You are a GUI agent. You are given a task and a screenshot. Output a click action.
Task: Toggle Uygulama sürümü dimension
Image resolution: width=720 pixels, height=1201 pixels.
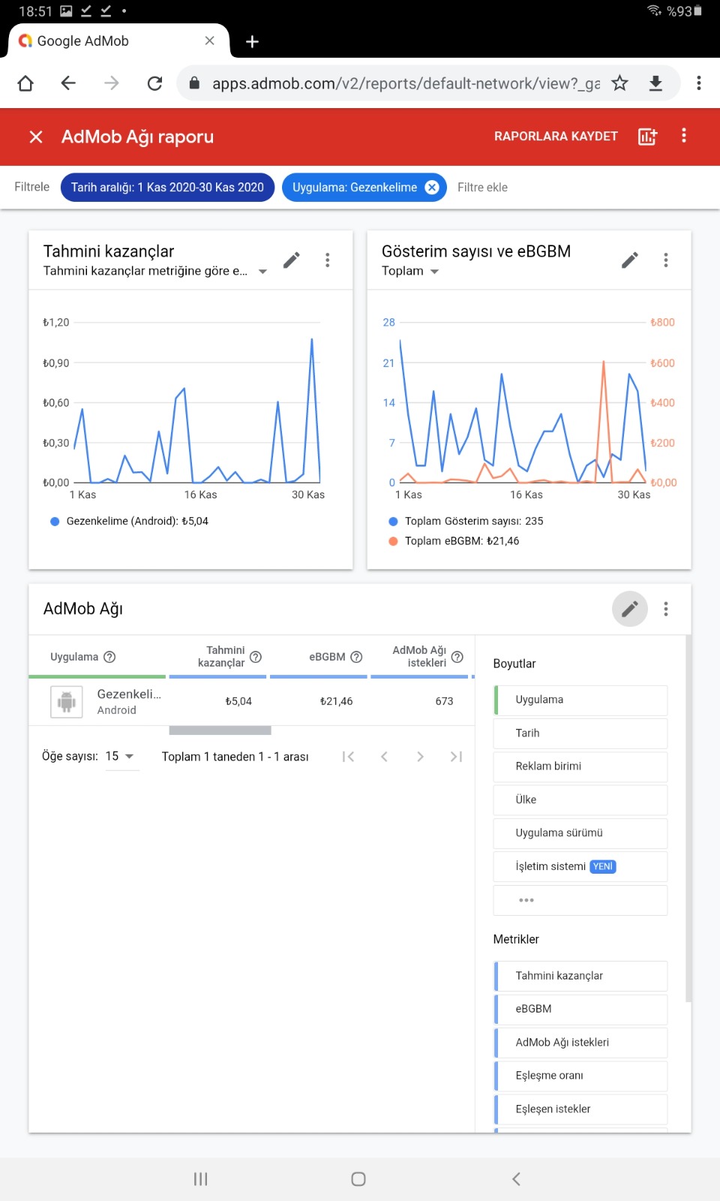[580, 833]
